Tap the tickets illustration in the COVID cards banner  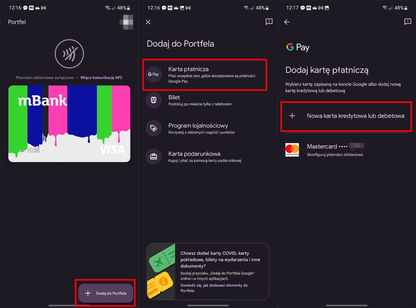point(161,271)
